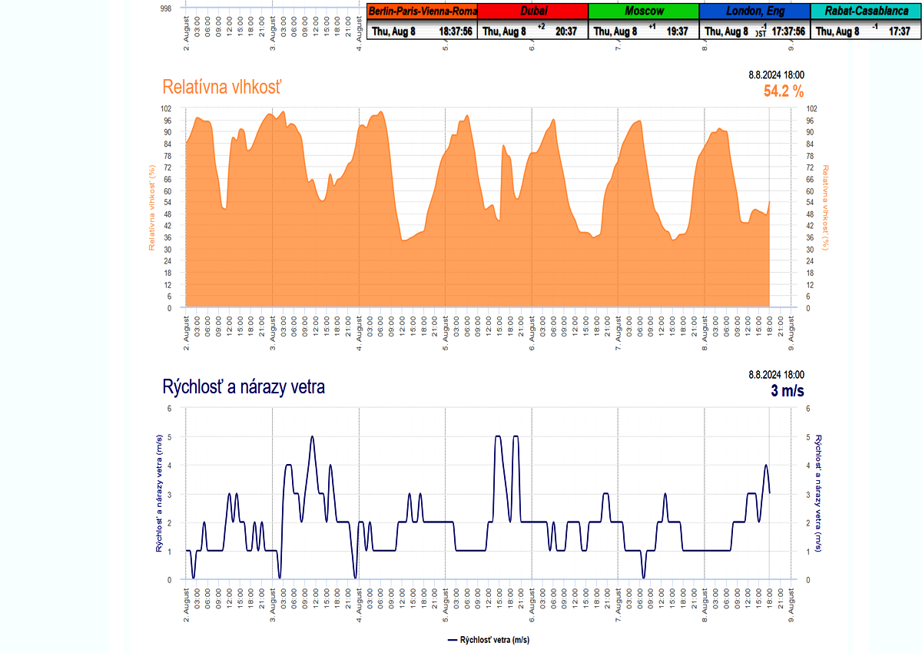Viewport: 922px width, 653px height.
Task: Click the Moscow time reading 19:37
Action: pos(678,31)
